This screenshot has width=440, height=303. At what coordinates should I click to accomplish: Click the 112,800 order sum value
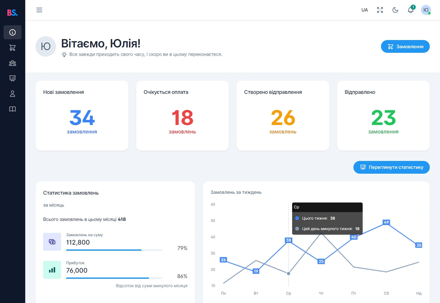point(78,242)
